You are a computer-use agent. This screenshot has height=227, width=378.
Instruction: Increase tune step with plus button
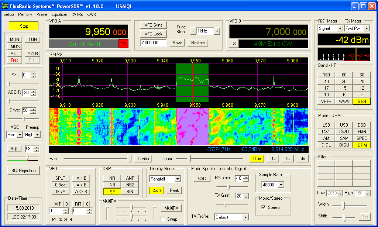(x=217, y=31)
